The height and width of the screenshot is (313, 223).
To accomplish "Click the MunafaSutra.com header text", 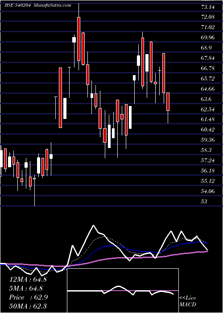I will [x=53, y=5].
